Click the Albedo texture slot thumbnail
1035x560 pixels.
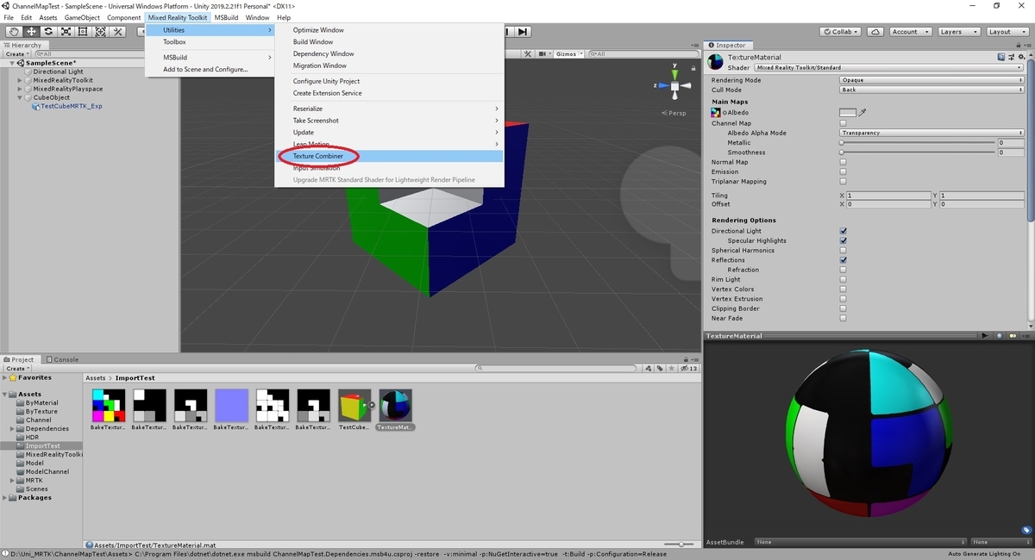point(716,113)
